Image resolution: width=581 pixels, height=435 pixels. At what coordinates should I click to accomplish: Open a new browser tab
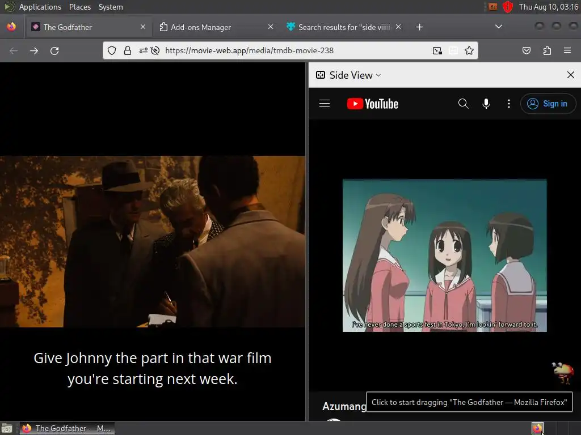[419, 27]
